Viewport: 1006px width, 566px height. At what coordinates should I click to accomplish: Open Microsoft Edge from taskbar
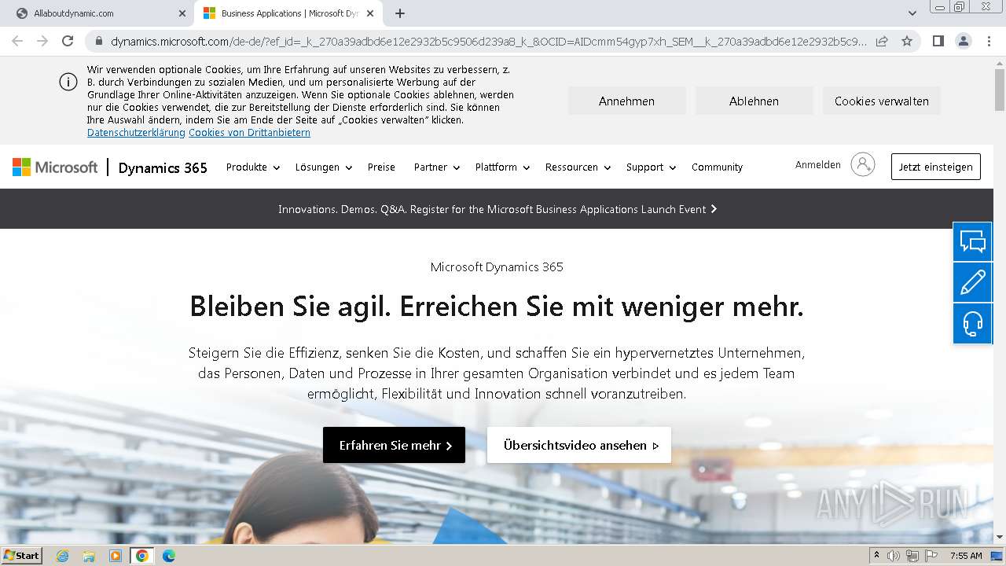pos(169,556)
